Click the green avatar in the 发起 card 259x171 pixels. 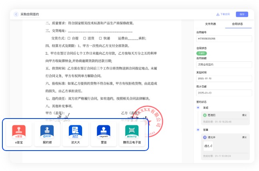(x=205, y=115)
